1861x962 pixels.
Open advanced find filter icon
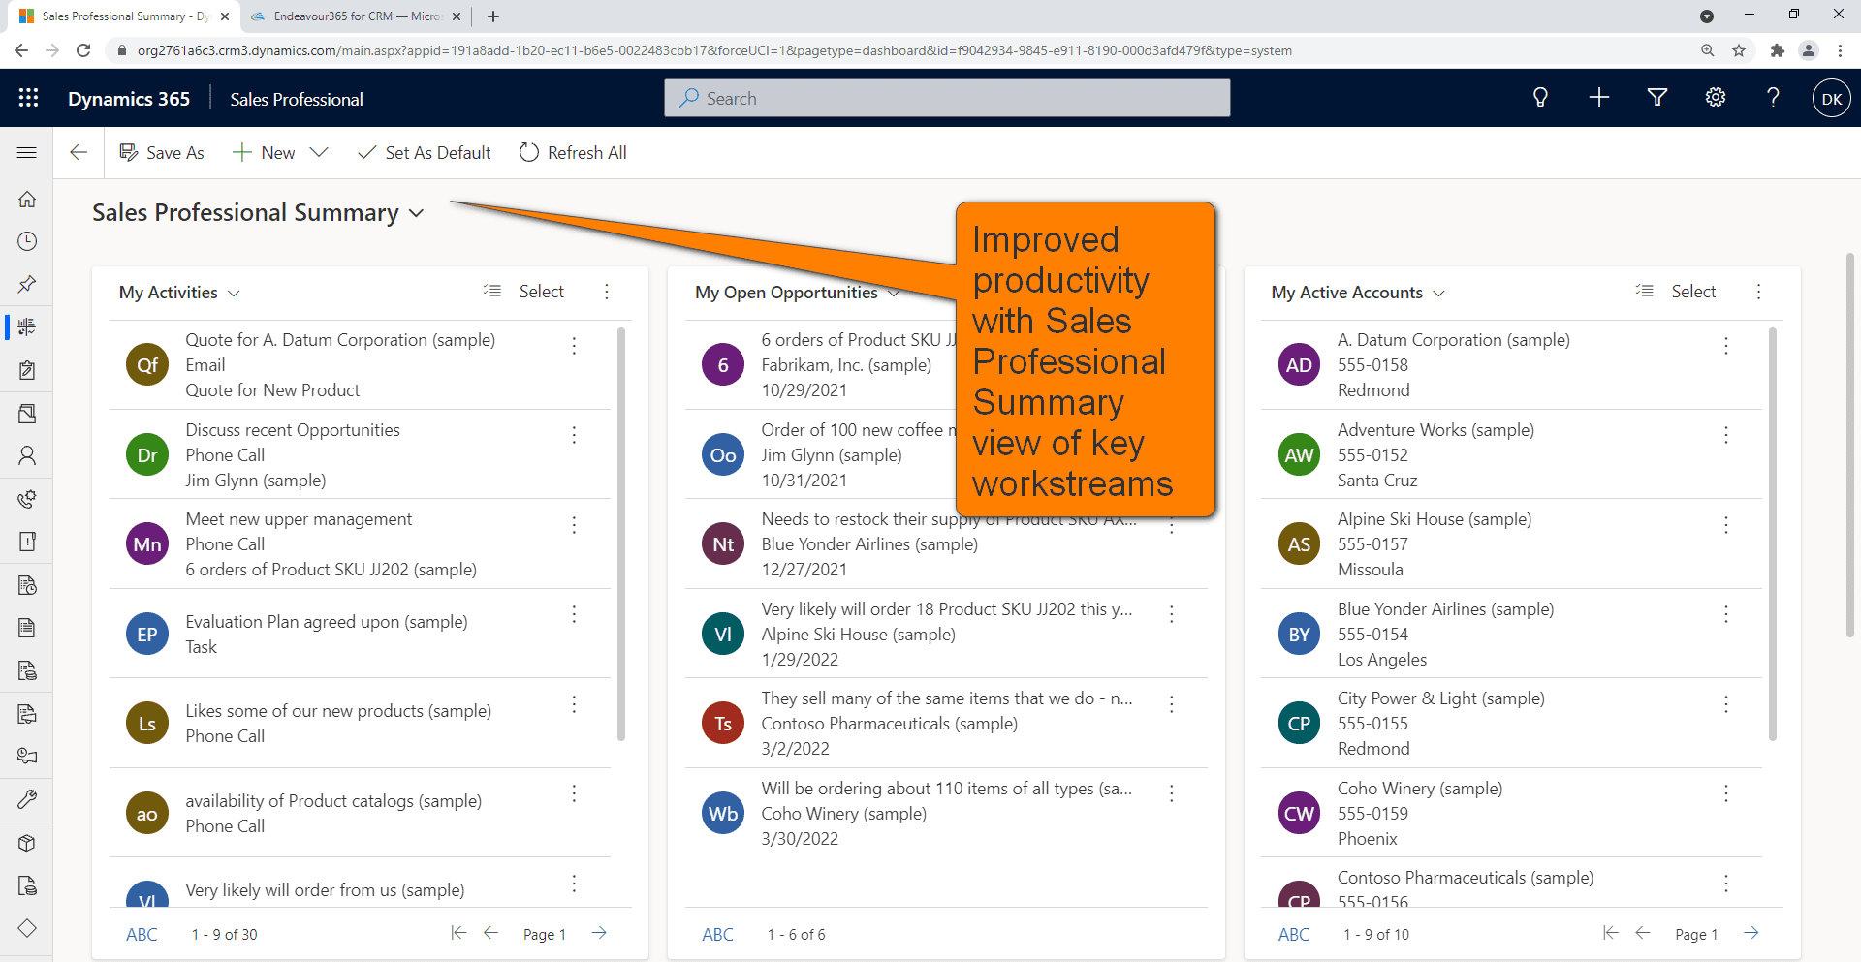(1657, 98)
